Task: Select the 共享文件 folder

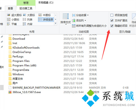Action: point(18,79)
